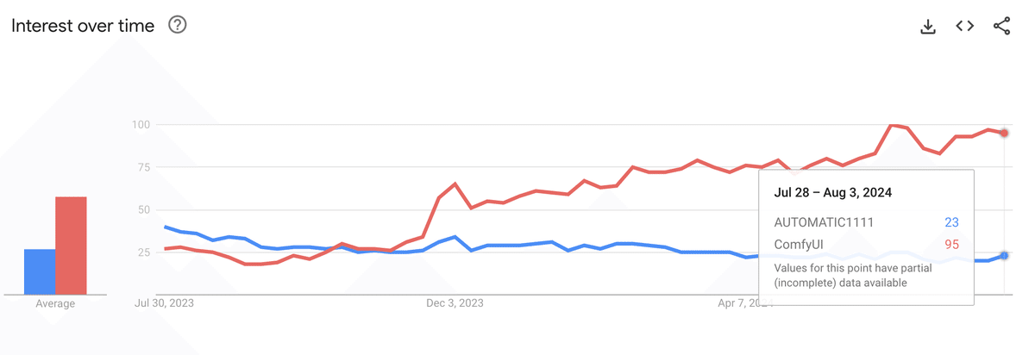Click the Average label under the bars
The width and height of the screenshot is (1035, 355).
coord(55,303)
